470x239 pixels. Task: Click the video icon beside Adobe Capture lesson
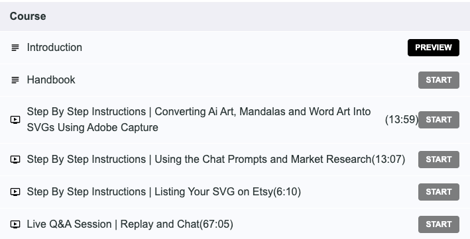(15, 120)
